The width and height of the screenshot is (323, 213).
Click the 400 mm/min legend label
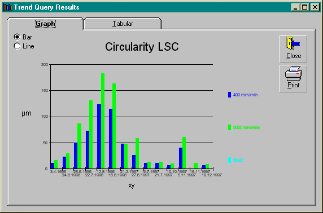[x=245, y=95]
